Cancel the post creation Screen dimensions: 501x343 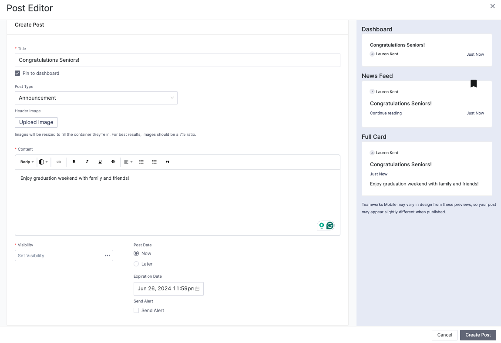click(x=444, y=335)
